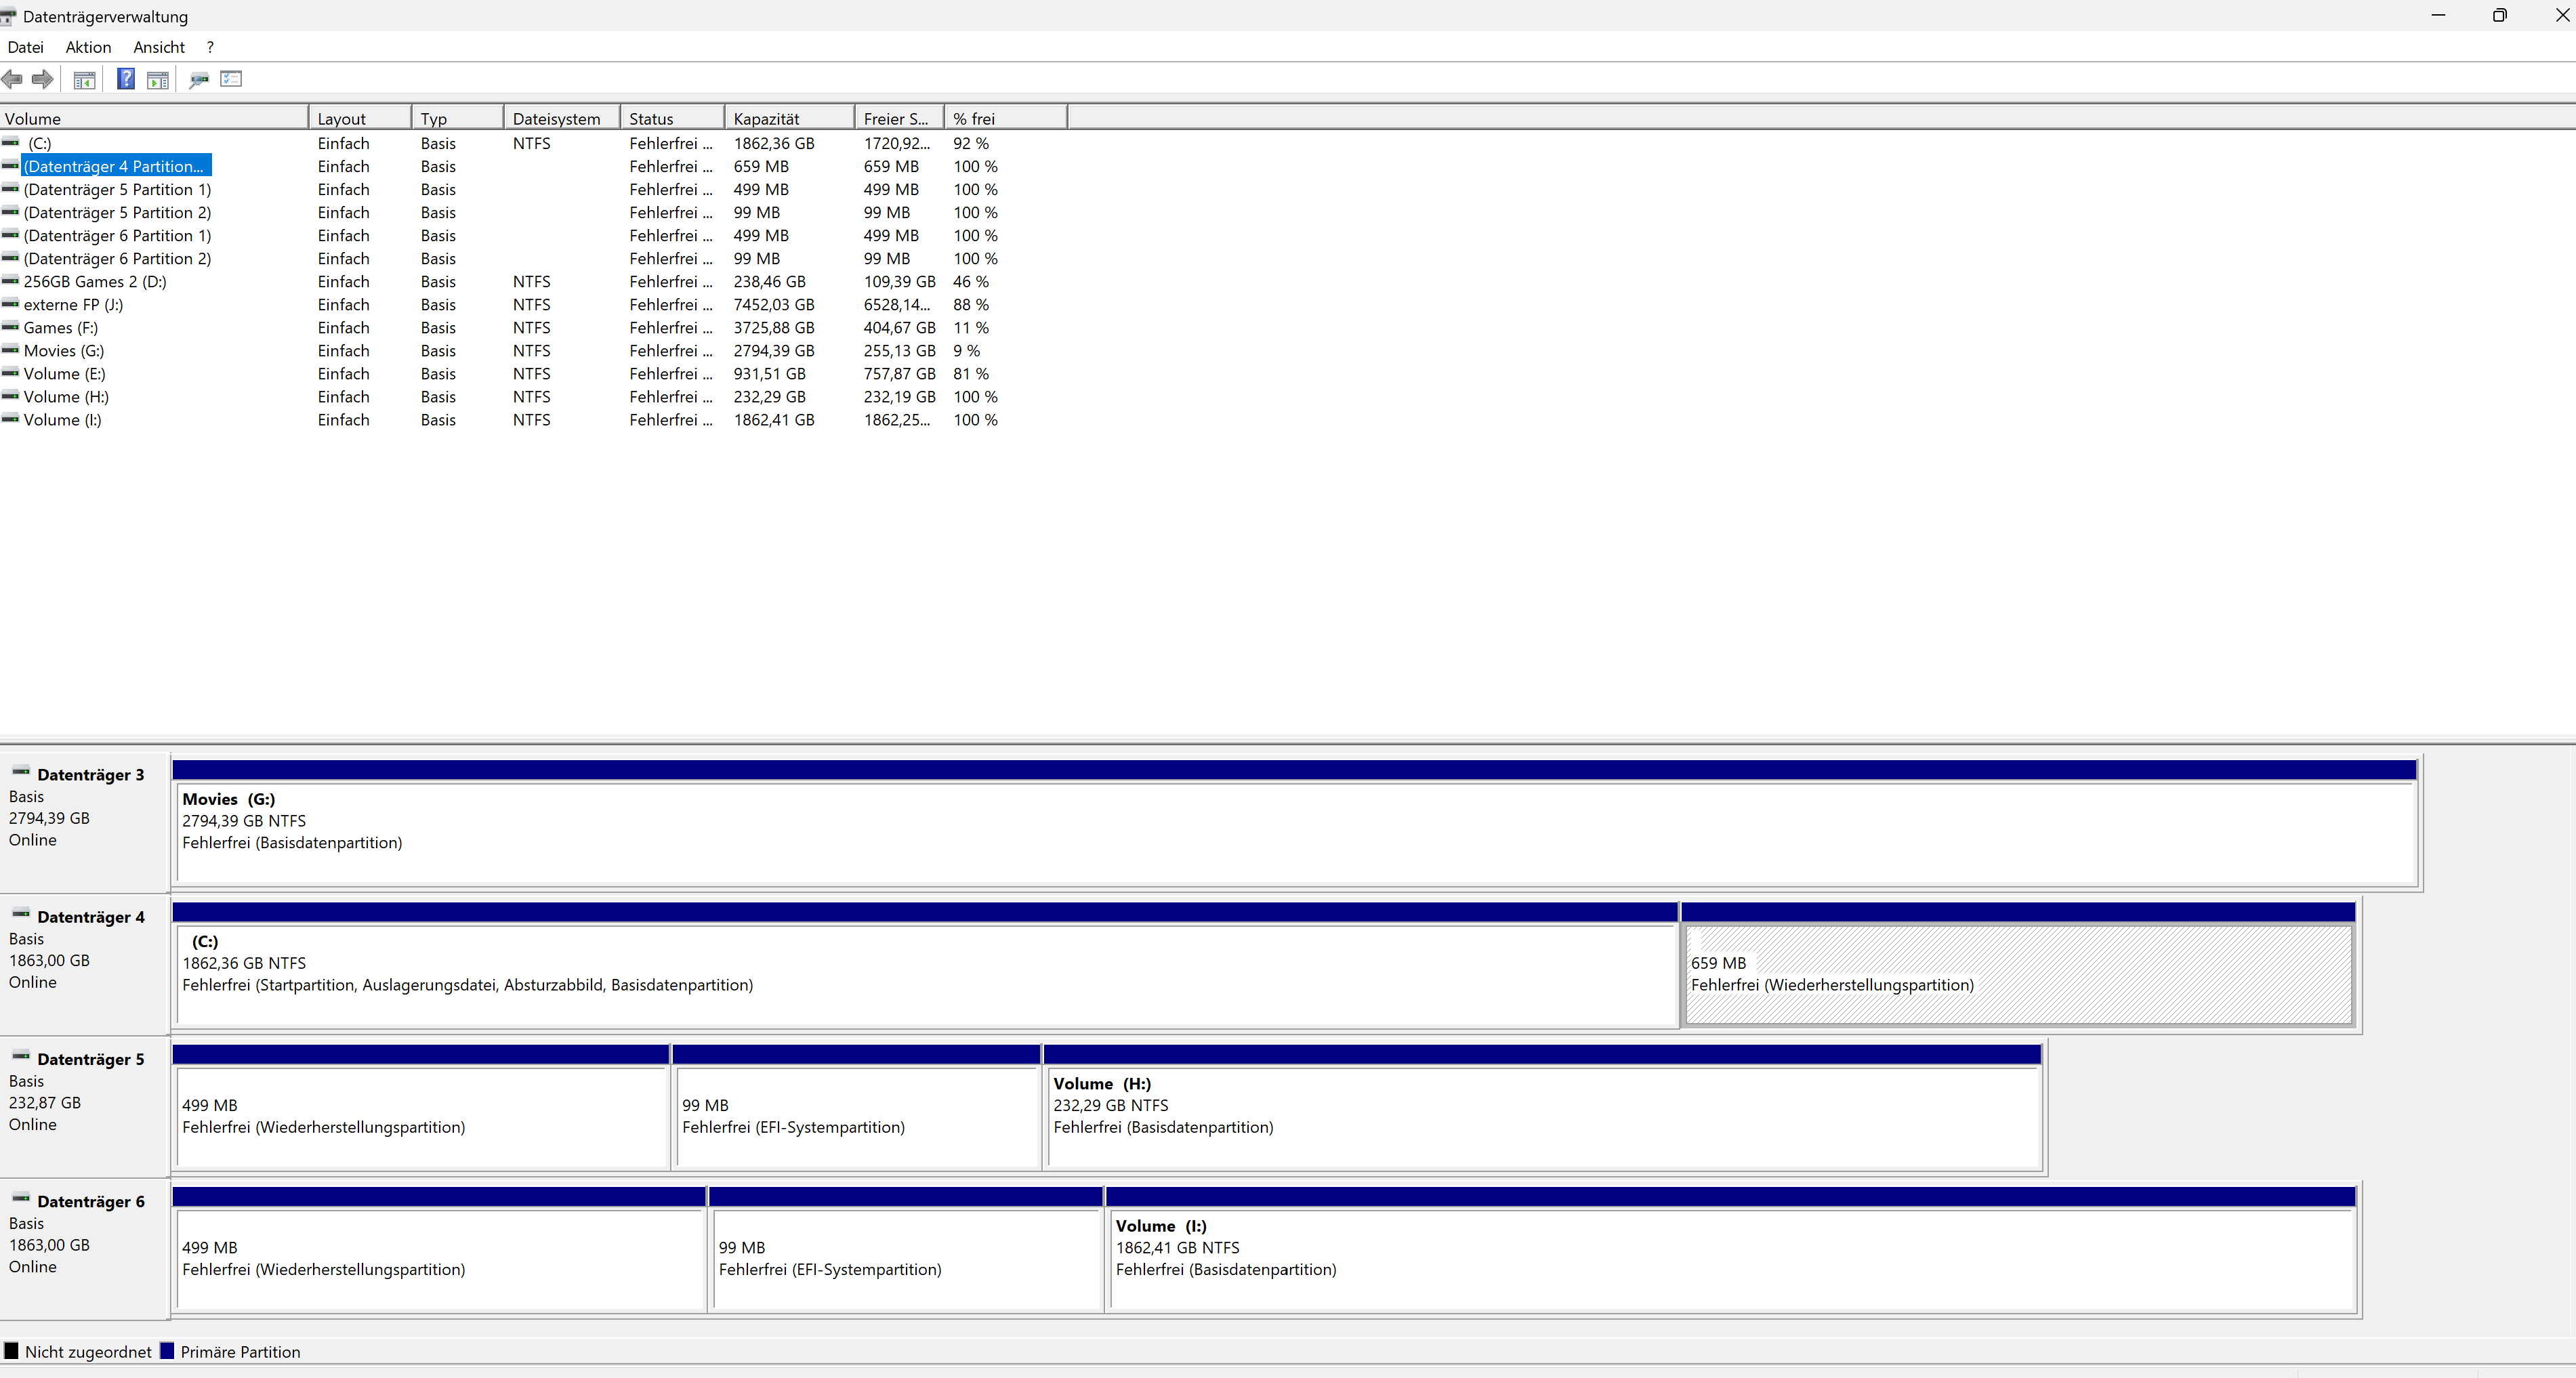
Task: Click the properties toolbar icon on far right
Action: click(231, 79)
